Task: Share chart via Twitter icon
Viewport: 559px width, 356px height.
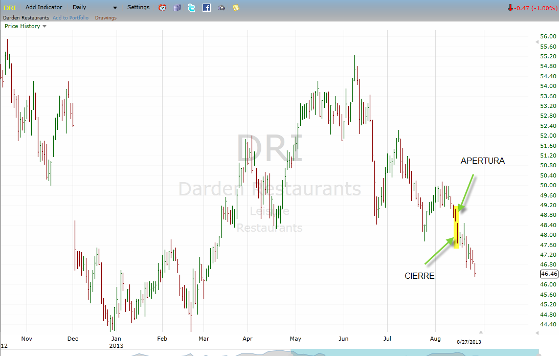Action: click(x=192, y=8)
